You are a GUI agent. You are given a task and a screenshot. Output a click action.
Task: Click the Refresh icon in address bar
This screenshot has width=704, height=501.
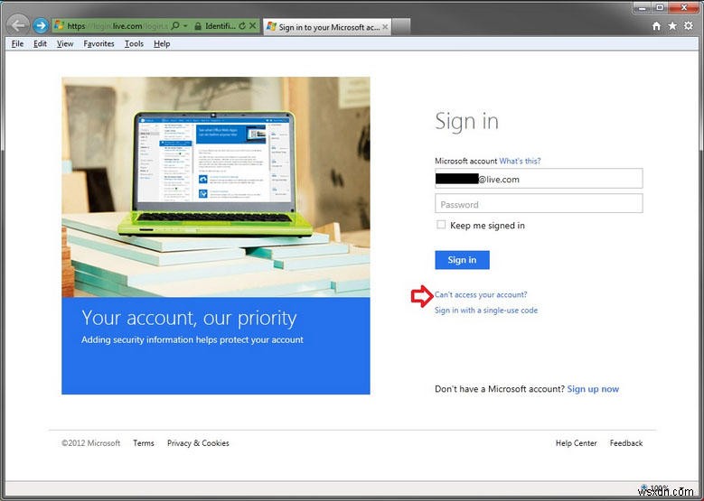[x=242, y=25]
